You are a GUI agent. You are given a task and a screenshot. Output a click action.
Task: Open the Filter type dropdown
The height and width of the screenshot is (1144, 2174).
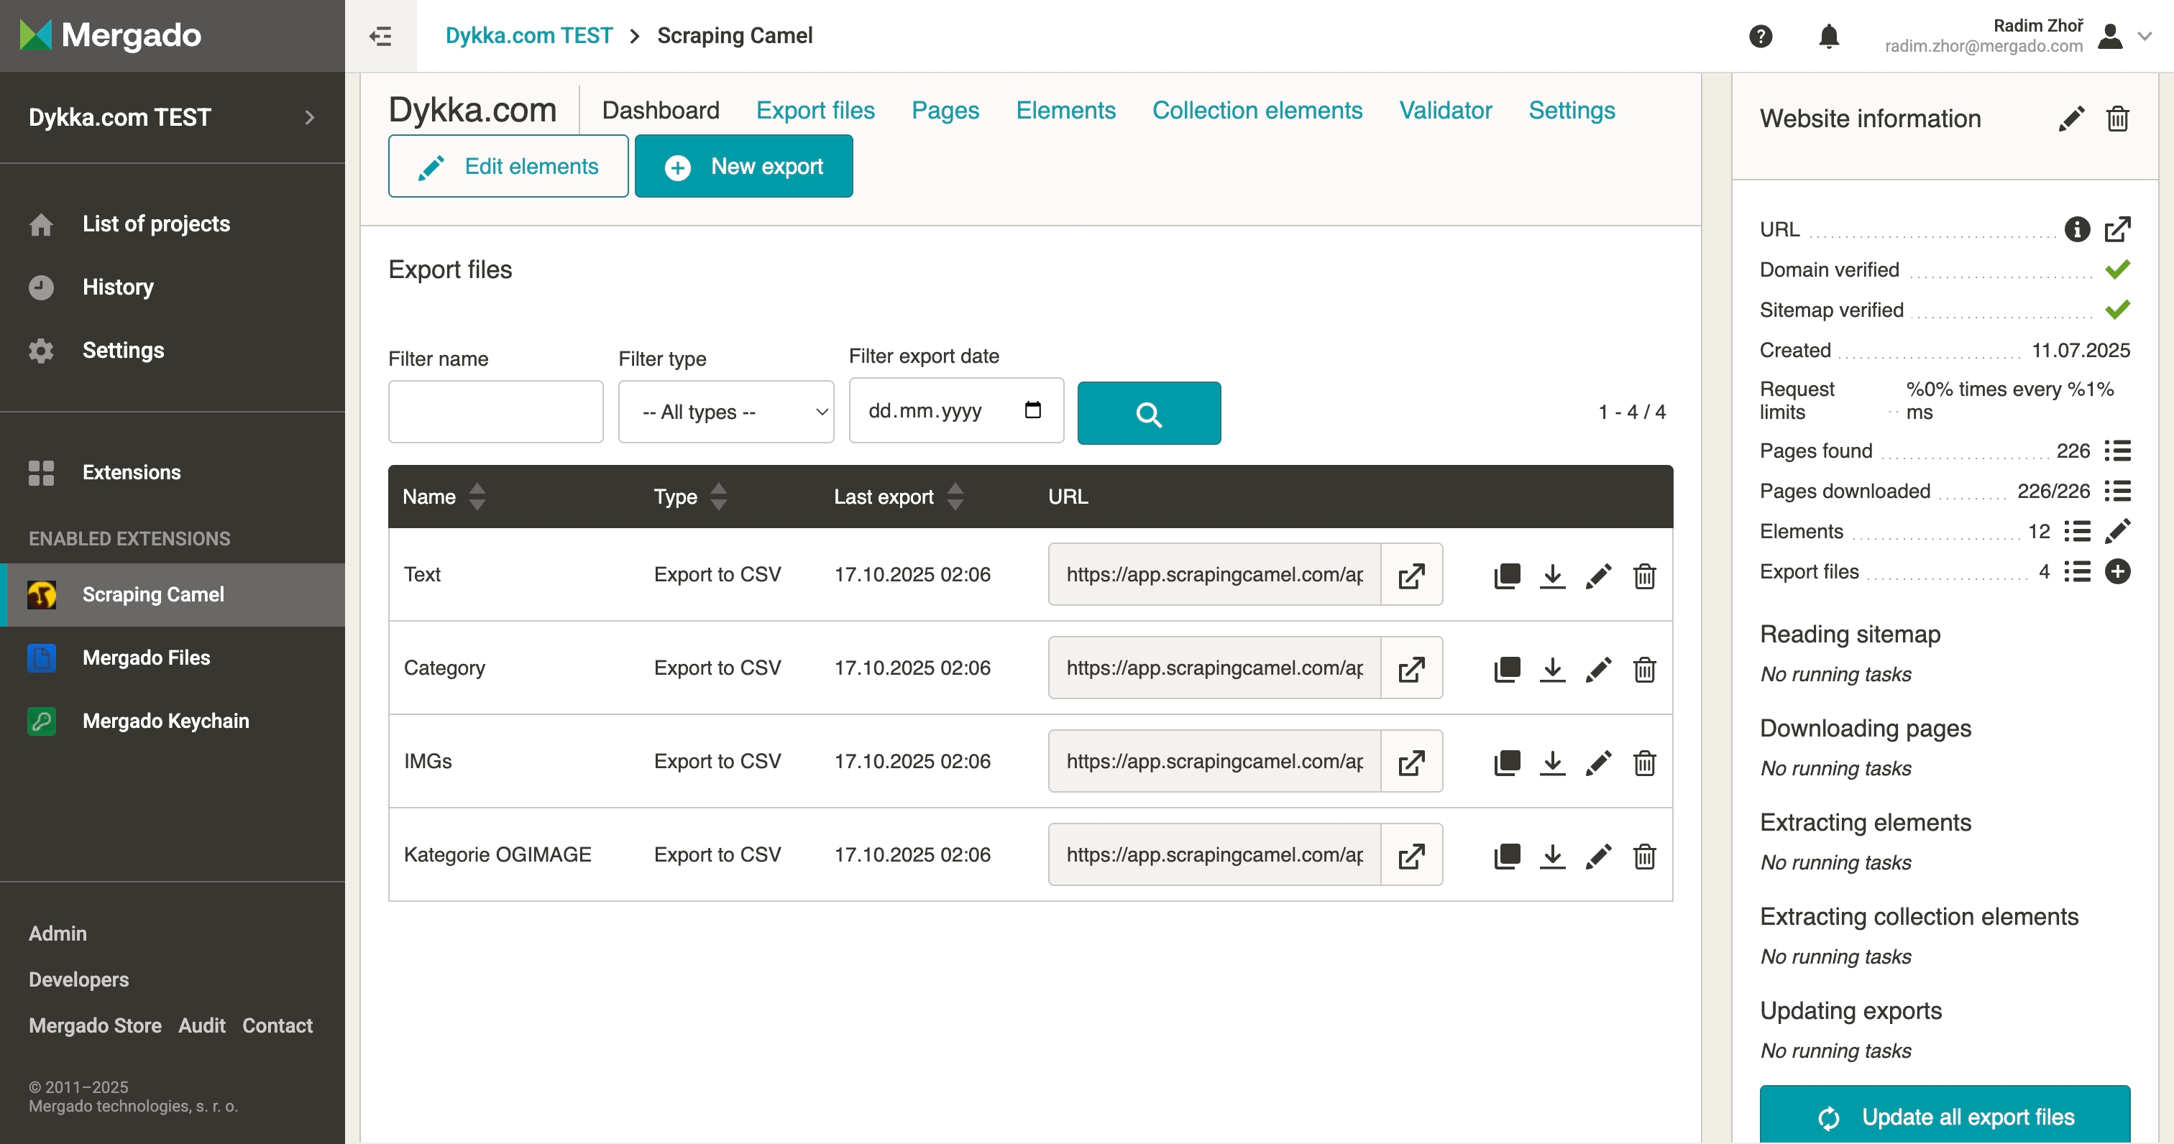coord(726,412)
